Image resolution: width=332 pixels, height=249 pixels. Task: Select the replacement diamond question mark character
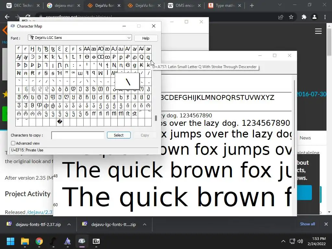(x=60, y=122)
